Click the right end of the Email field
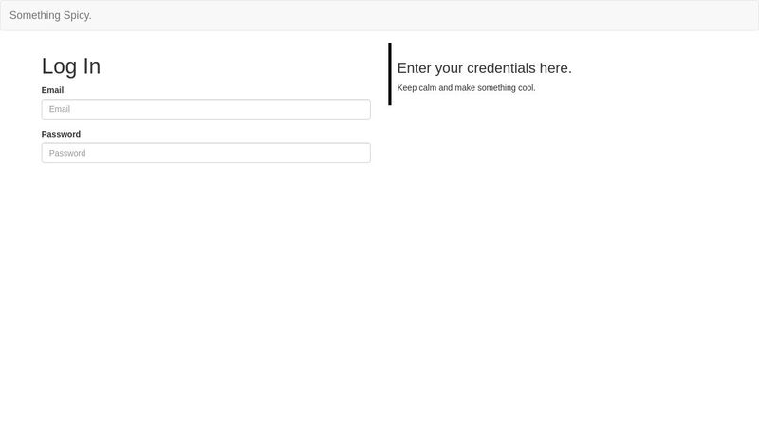Screen dimensions: 759x427 pos(359,109)
